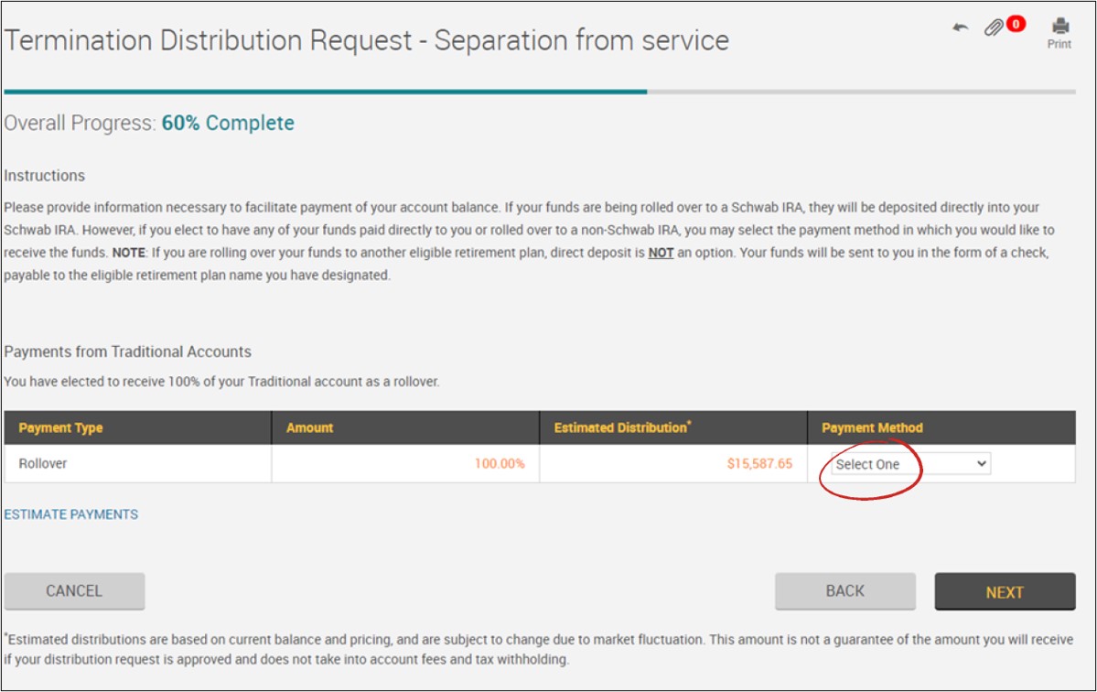Viewport: 1097px width, 692px height.
Task: Click the Print label under the printer
Action: click(1059, 44)
